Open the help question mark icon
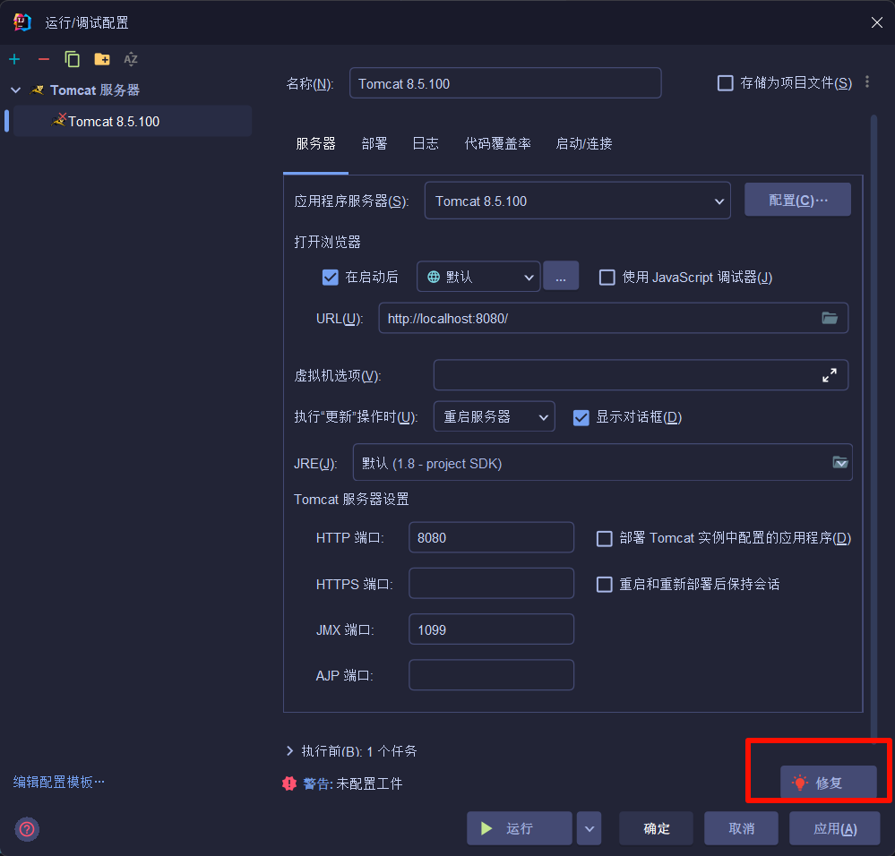Screen dimensions: 895x856 tap(27, 829)
